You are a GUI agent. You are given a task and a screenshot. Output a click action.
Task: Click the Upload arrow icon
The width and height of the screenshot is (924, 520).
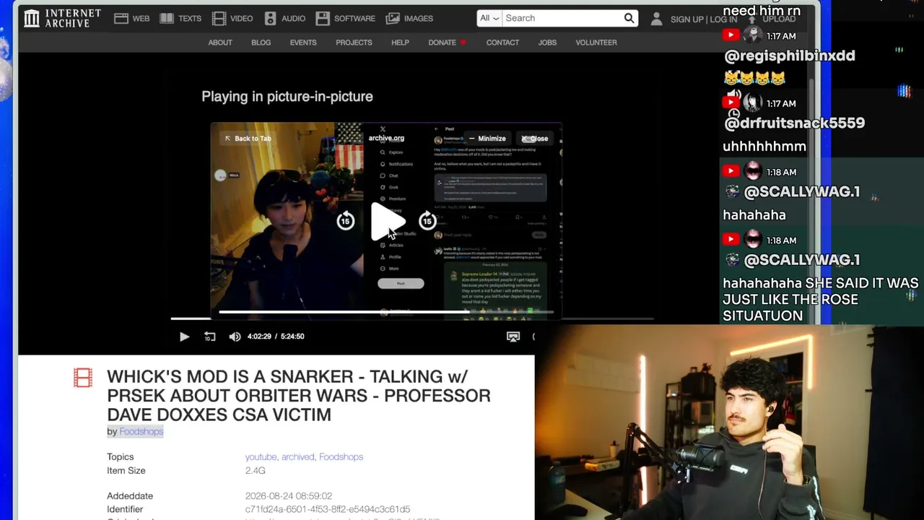click(x=752, y=19)
